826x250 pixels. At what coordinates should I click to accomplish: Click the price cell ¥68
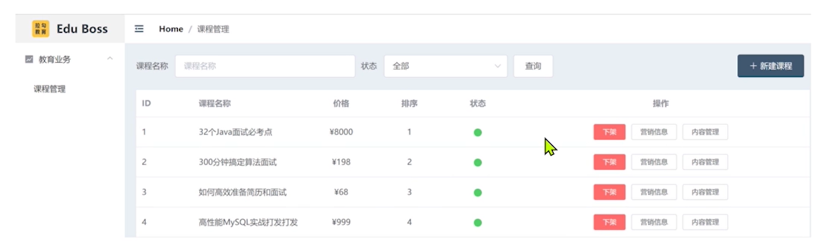coord(341,192)
